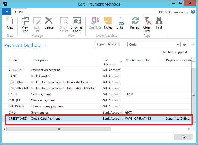Select the CASH code cell
This screenshot has height=145, width=198.
[x=13, y=94]
